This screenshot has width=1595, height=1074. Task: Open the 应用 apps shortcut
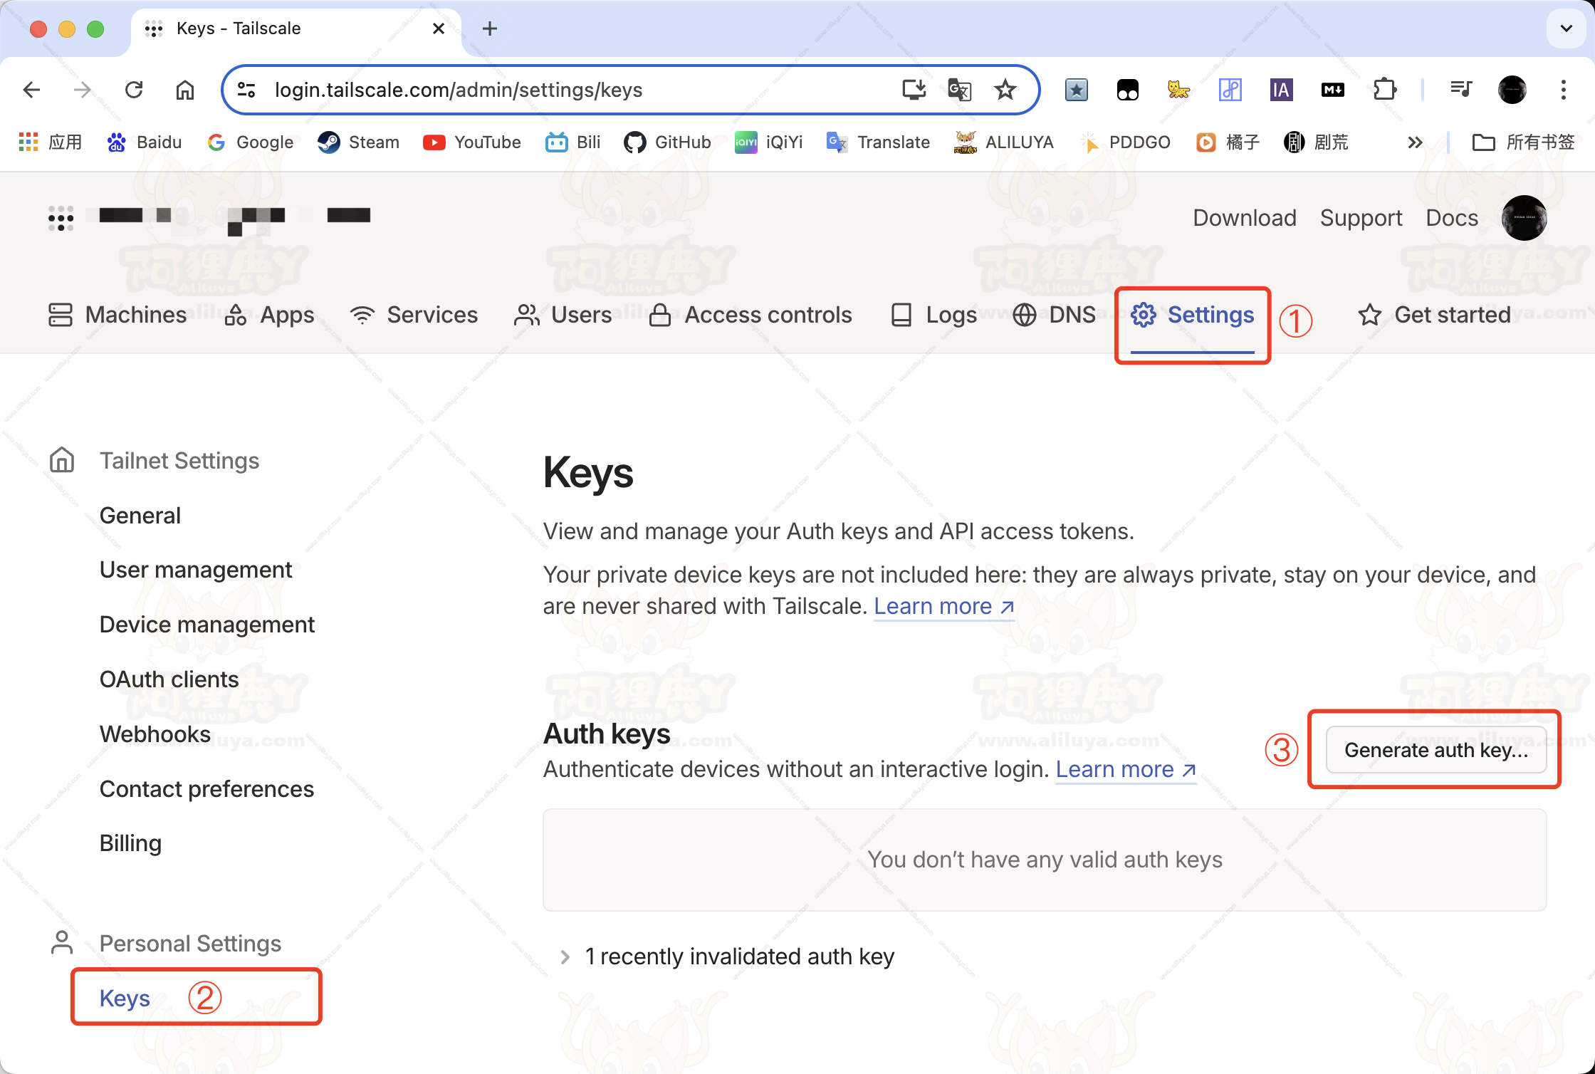[x=51, y=142]
